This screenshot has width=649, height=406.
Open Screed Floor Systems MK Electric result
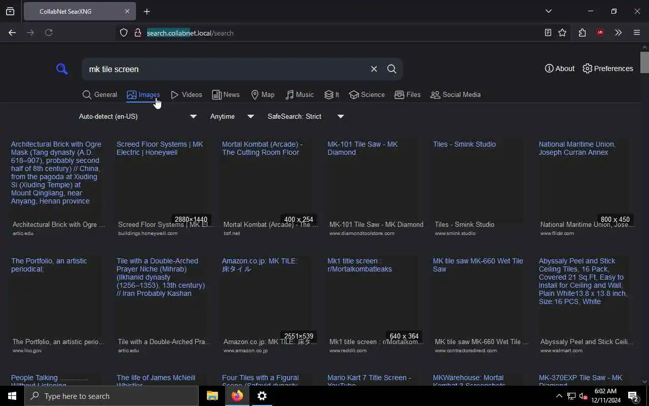[x=160, y=148]
